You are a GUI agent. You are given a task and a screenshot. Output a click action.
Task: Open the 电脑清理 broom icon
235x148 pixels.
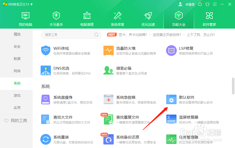pyautogui.click(x=87, y=16)
